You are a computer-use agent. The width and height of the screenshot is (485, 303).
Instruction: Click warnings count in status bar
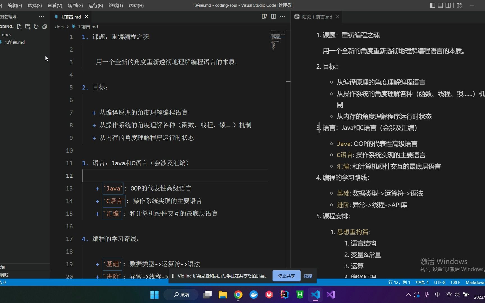[x=3, y=283]
